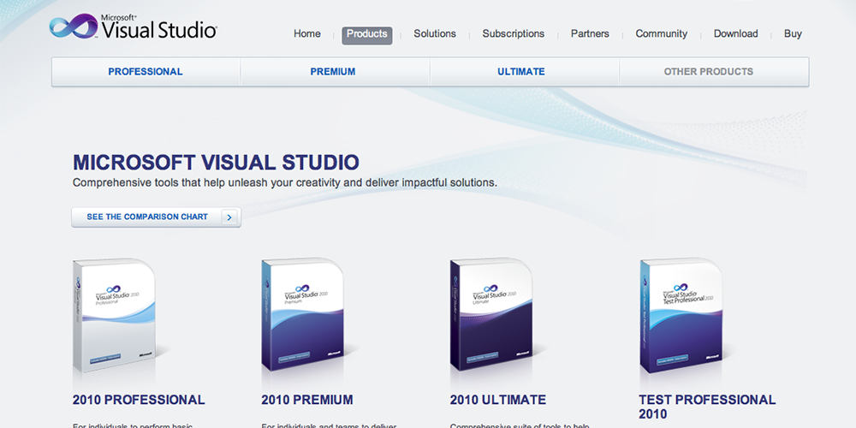Open the Solutions menu

tap(435, 34)
